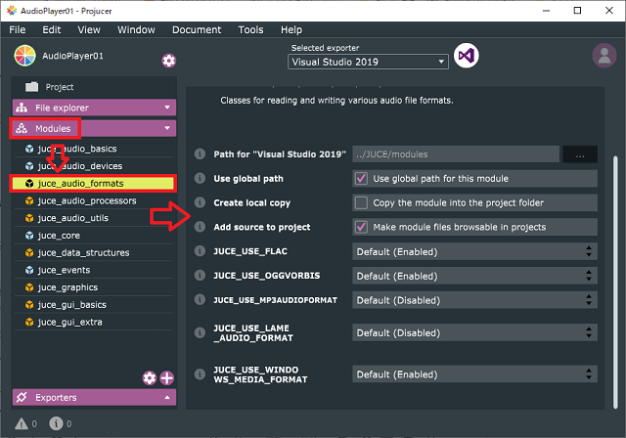Click the Exporters panel header

coord(94,397)
